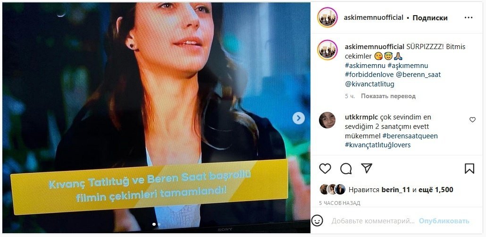Toggle Подписки following status
This screenshot has width=486, height=237.
[430, 18]
